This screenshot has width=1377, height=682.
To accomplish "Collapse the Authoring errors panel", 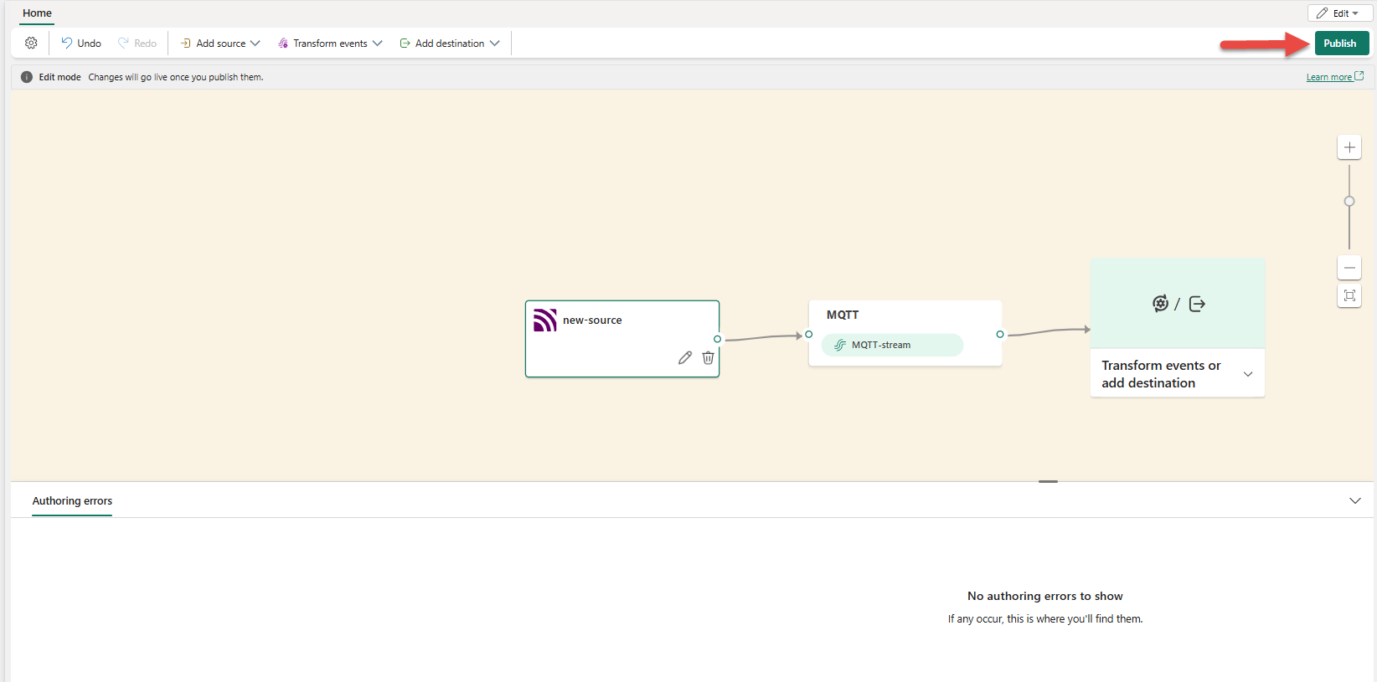I will coord(1354,501).
